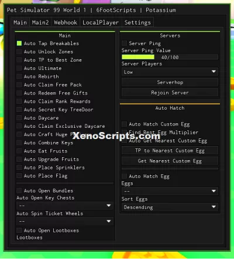Click the Servers section header

170,36
